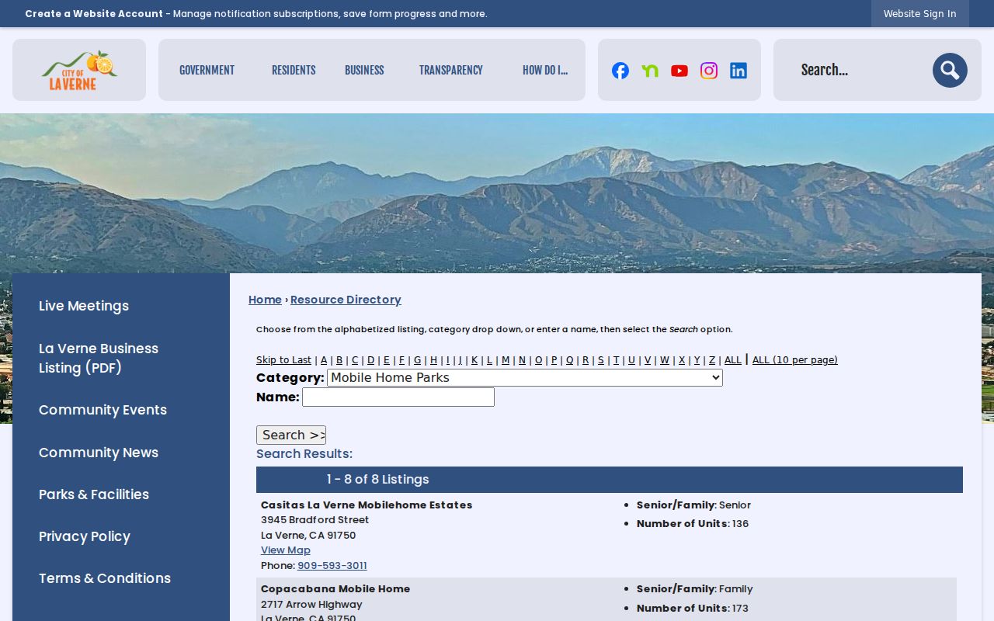Filter listings by letter Z
This screenshot has height=621, width=994.
[712, 360]
